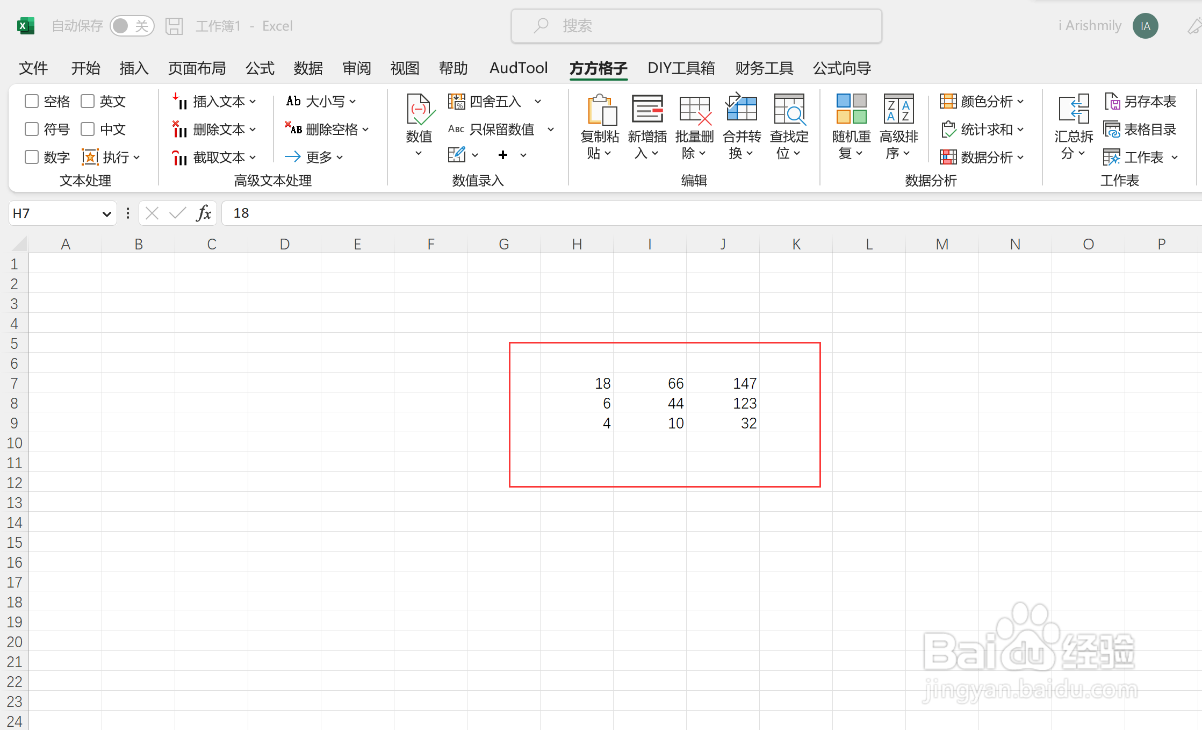Image resolution: width=1202 pixels, height=730 pixels.
Task: Click the plus sign icon in 数值录入
Action: click(x=503, y=155)
